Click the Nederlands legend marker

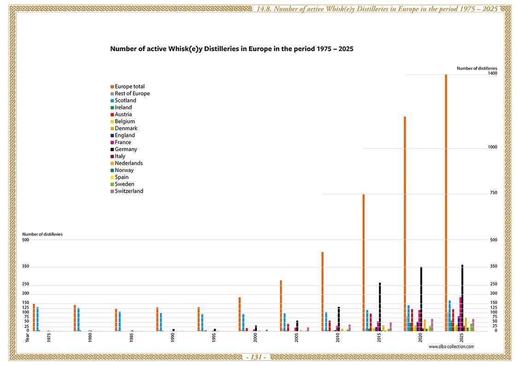click(112, 163)
